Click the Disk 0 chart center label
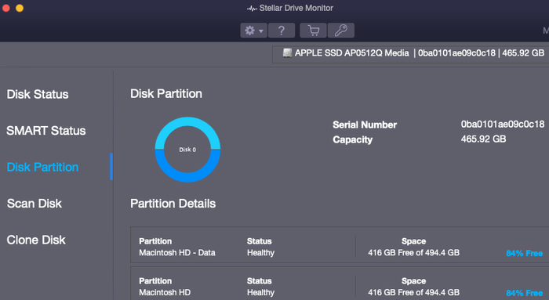This screenshot has height=300, width=549. click(x=187, y=150)
